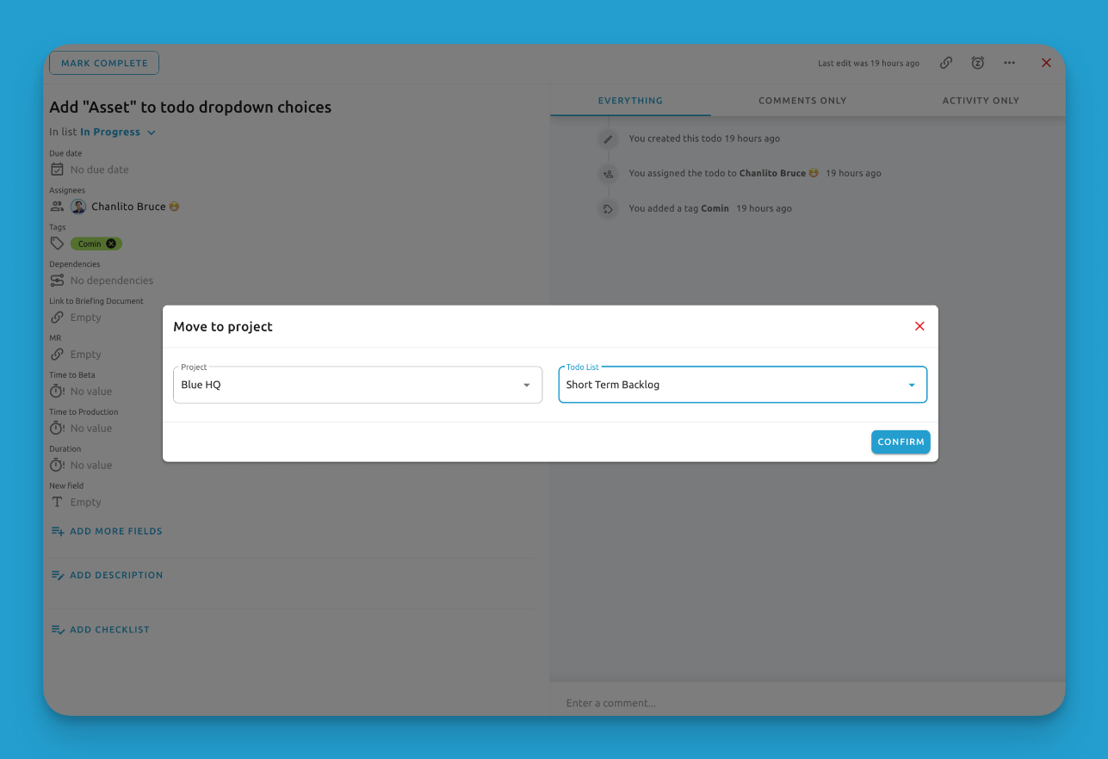
Task: Select the Everything tab
Action: 630,101
